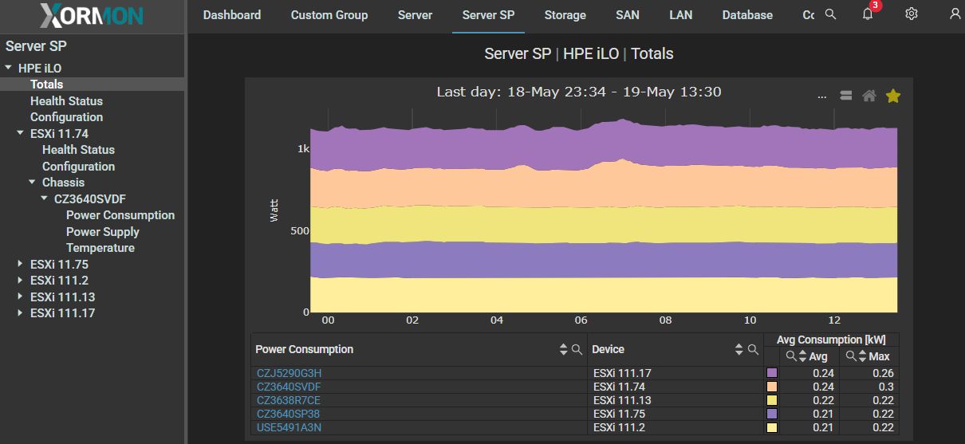
Task: Expand the ESXi 111.13 node
Action: point(21,297)
